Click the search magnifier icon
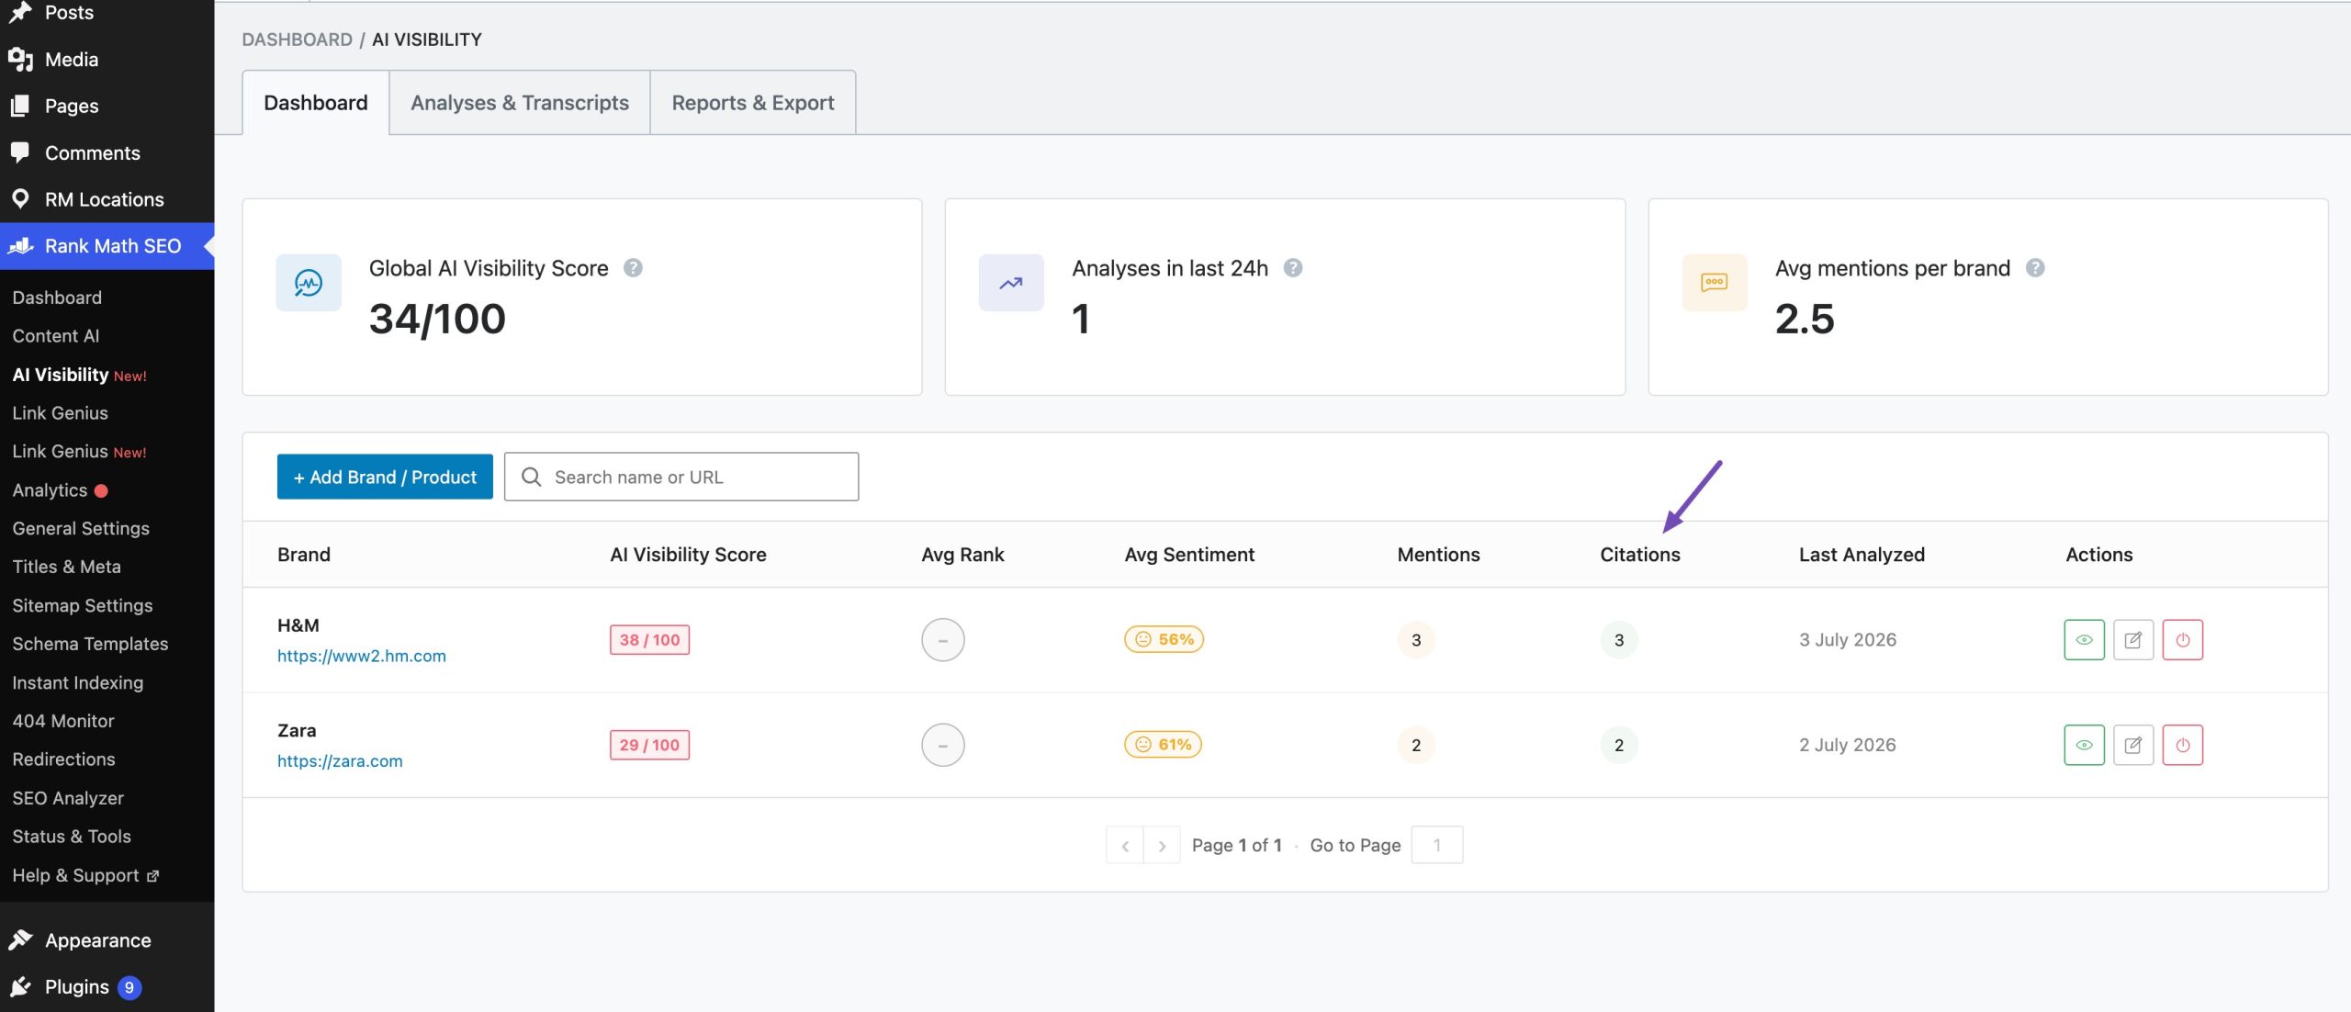Screen dimensions: 2351x1012 coord(531,477)
